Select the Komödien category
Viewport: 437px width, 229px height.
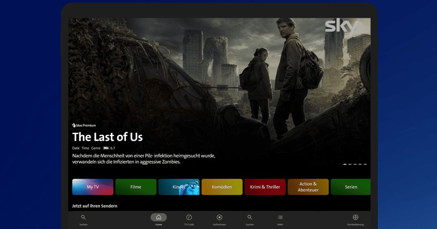pyautogui.click(x=222, y=186)
